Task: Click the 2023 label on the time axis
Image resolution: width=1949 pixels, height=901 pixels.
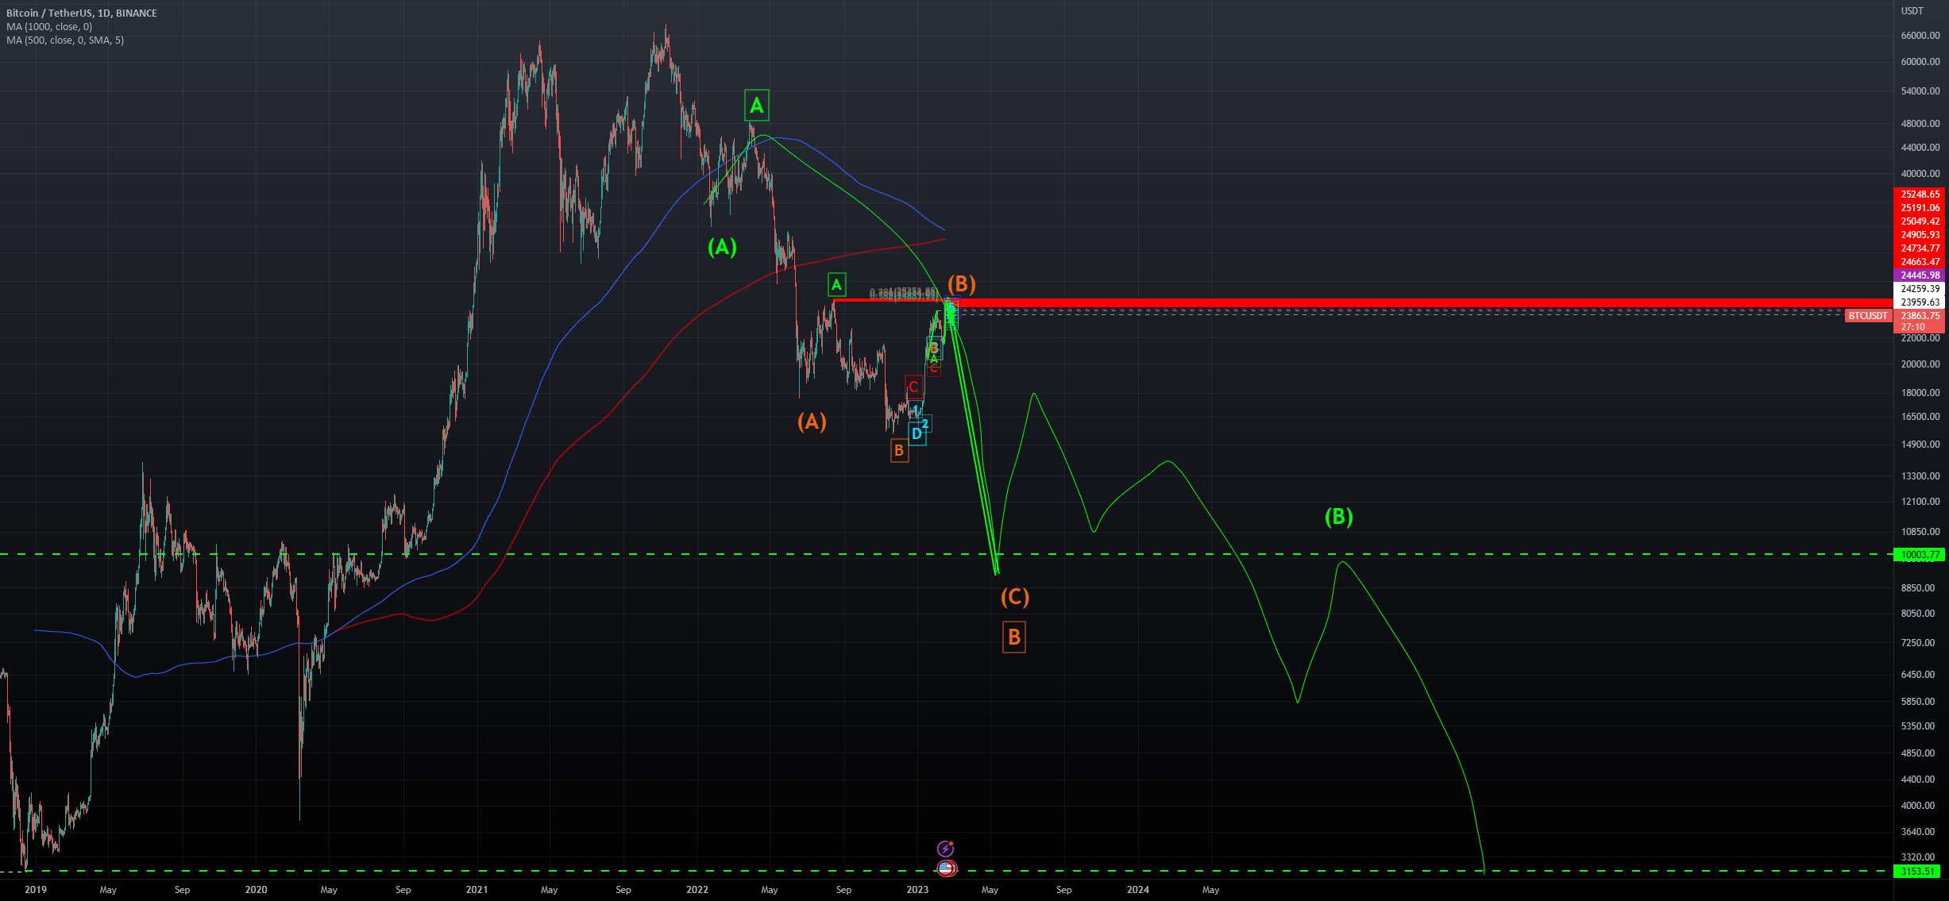Action: tap(917, 890)
